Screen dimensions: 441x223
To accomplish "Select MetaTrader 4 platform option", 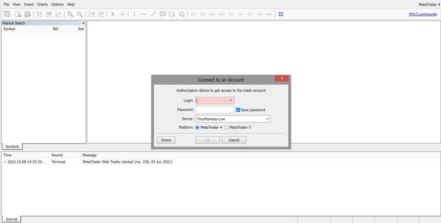I will coord(197,127).
